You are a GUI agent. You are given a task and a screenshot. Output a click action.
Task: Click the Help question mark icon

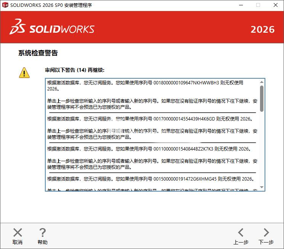coord(43,233)
